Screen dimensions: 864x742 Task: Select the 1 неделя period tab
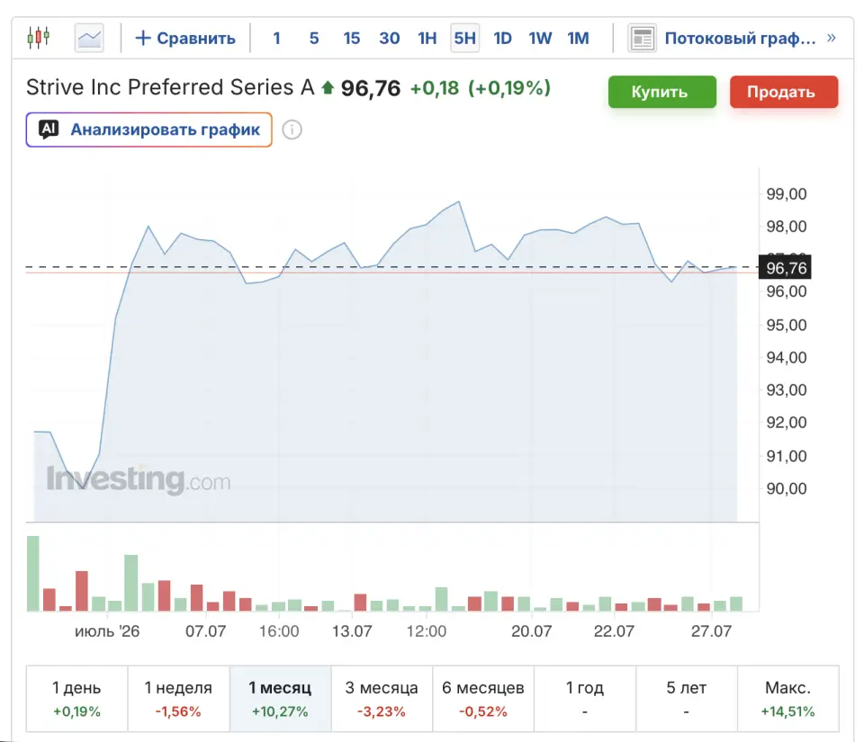pos(178,699)
